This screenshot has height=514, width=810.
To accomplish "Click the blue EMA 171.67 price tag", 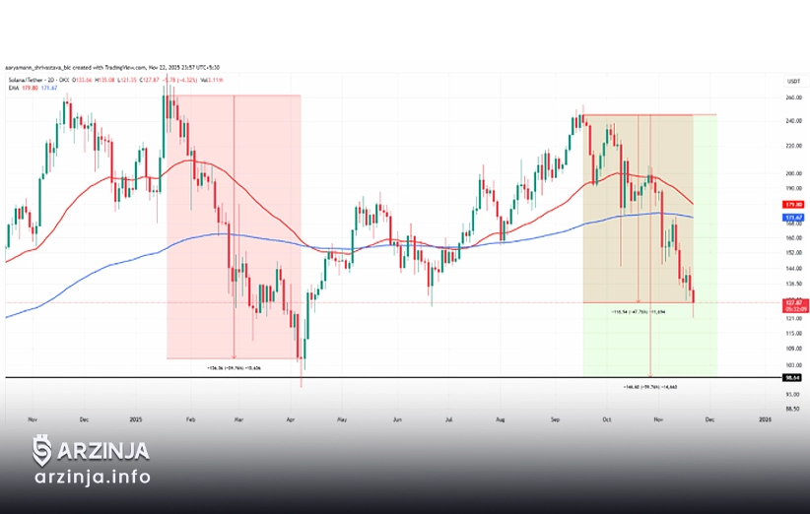I will click(x=790, y=217).
